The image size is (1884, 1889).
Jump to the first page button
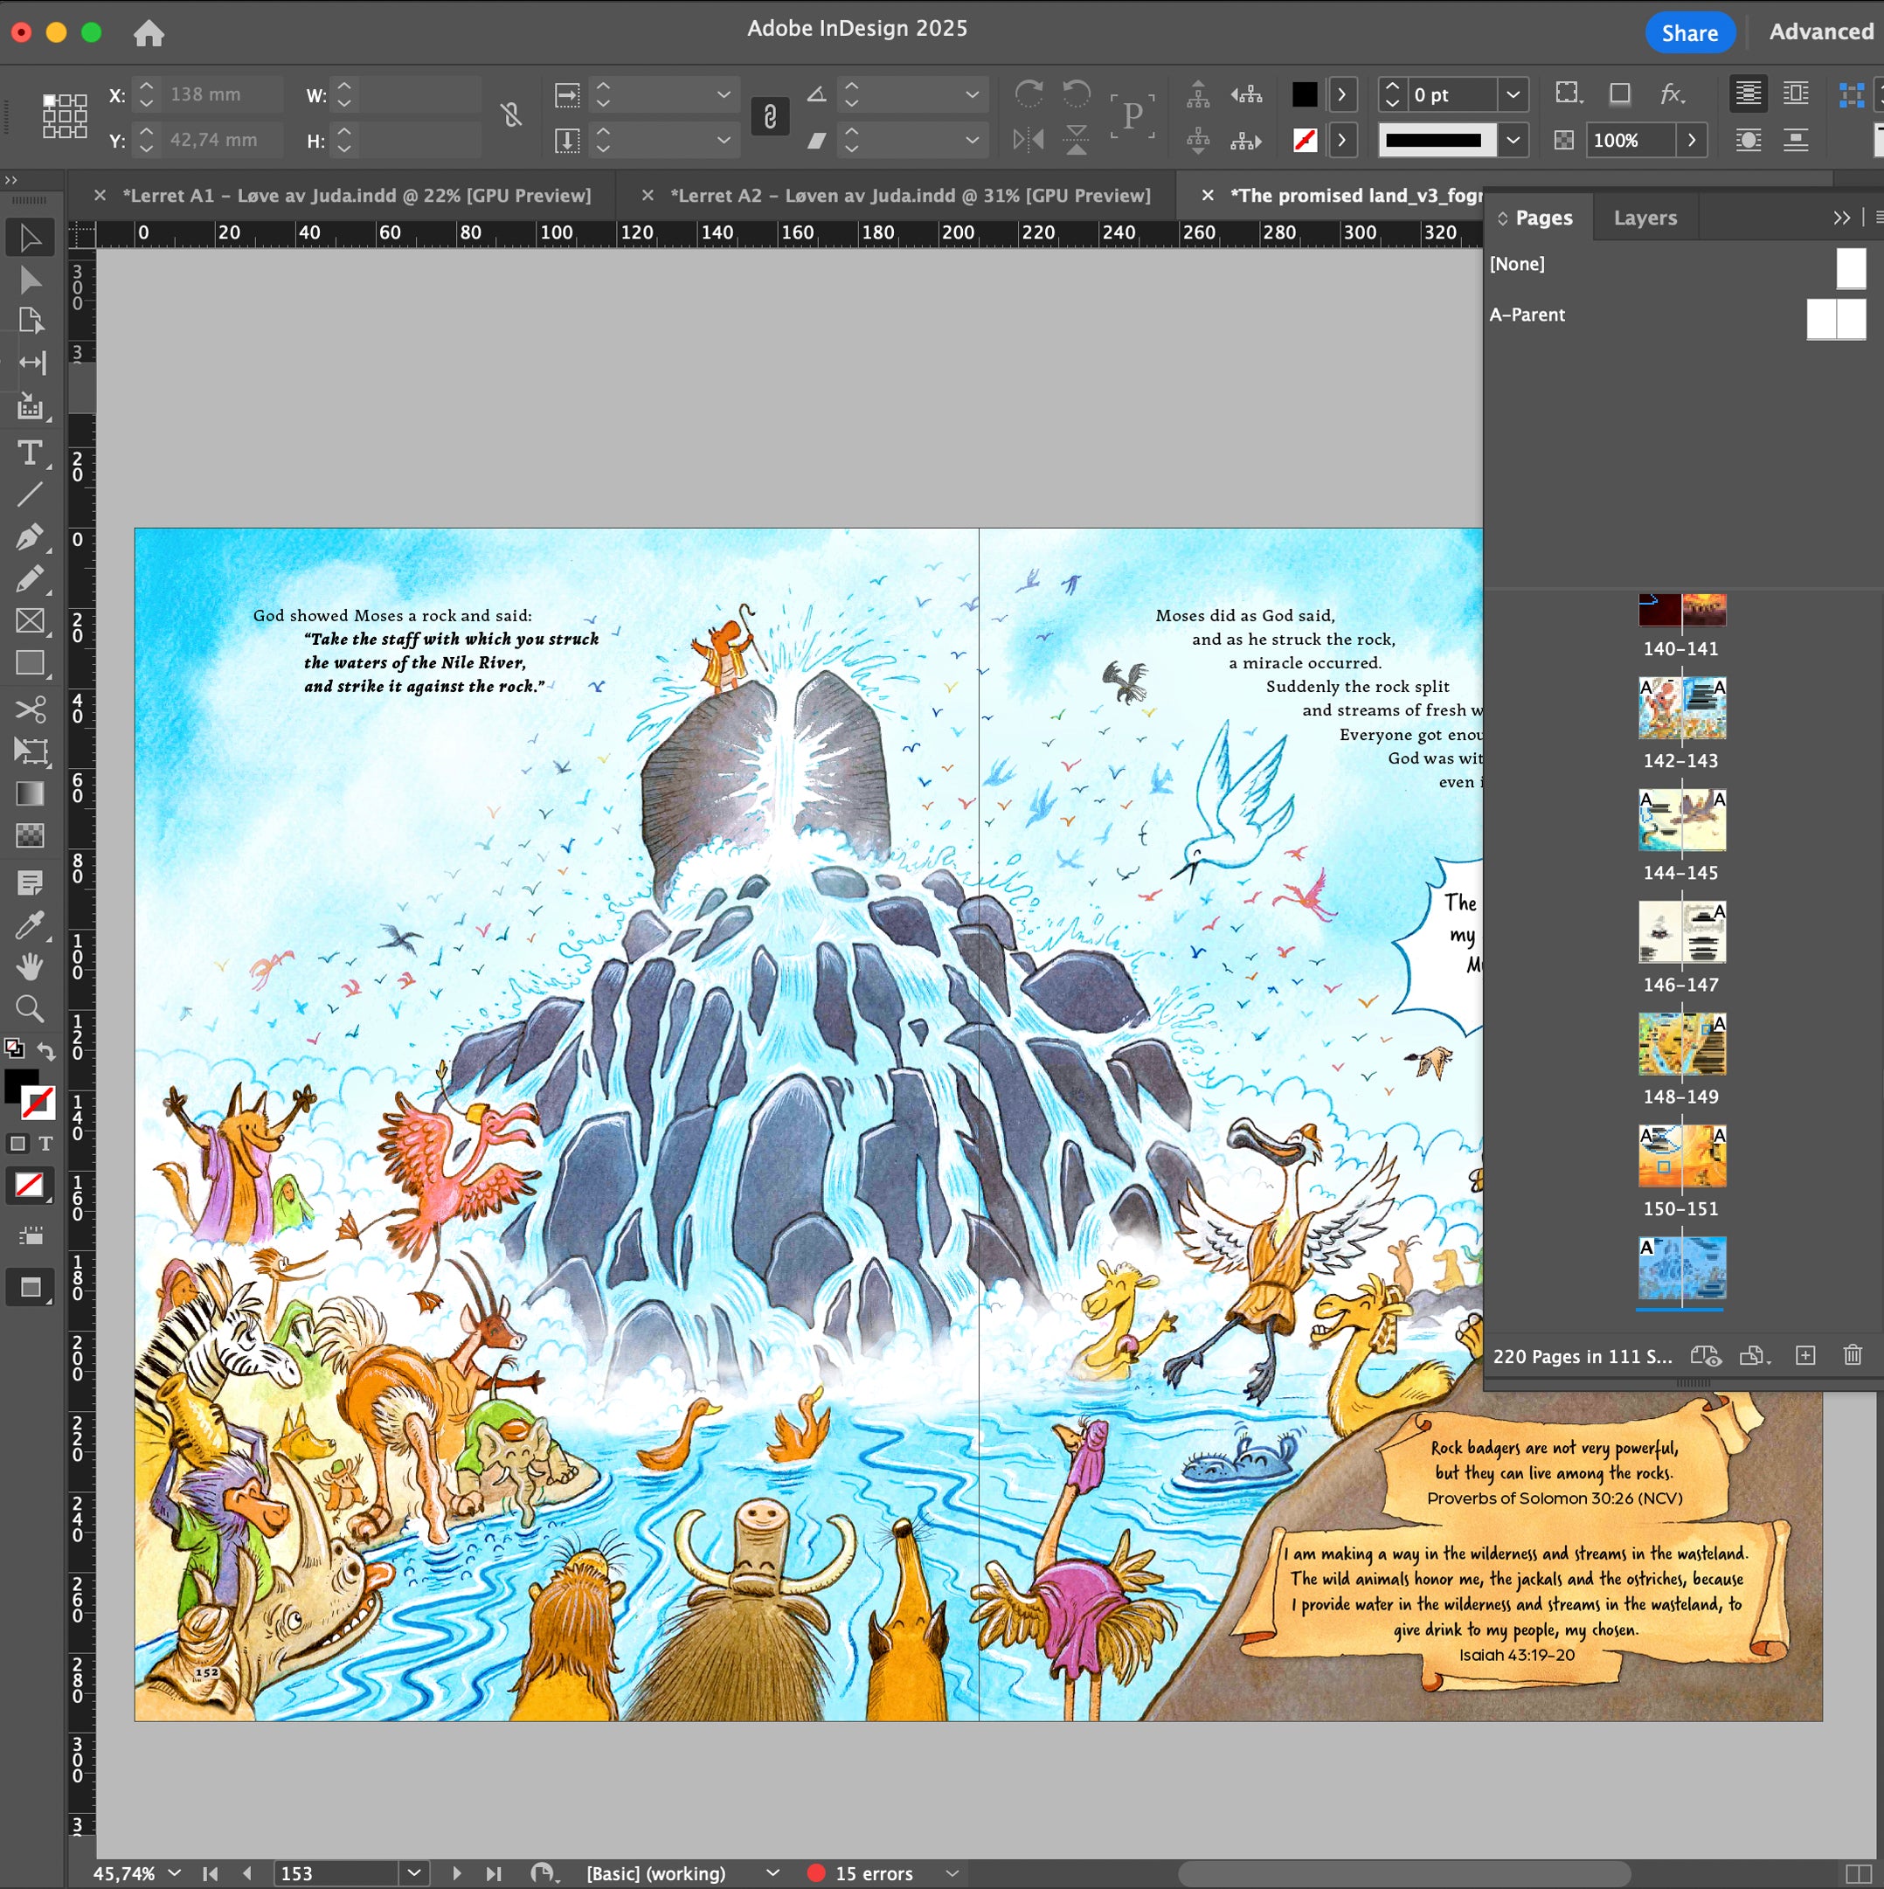211,1873
